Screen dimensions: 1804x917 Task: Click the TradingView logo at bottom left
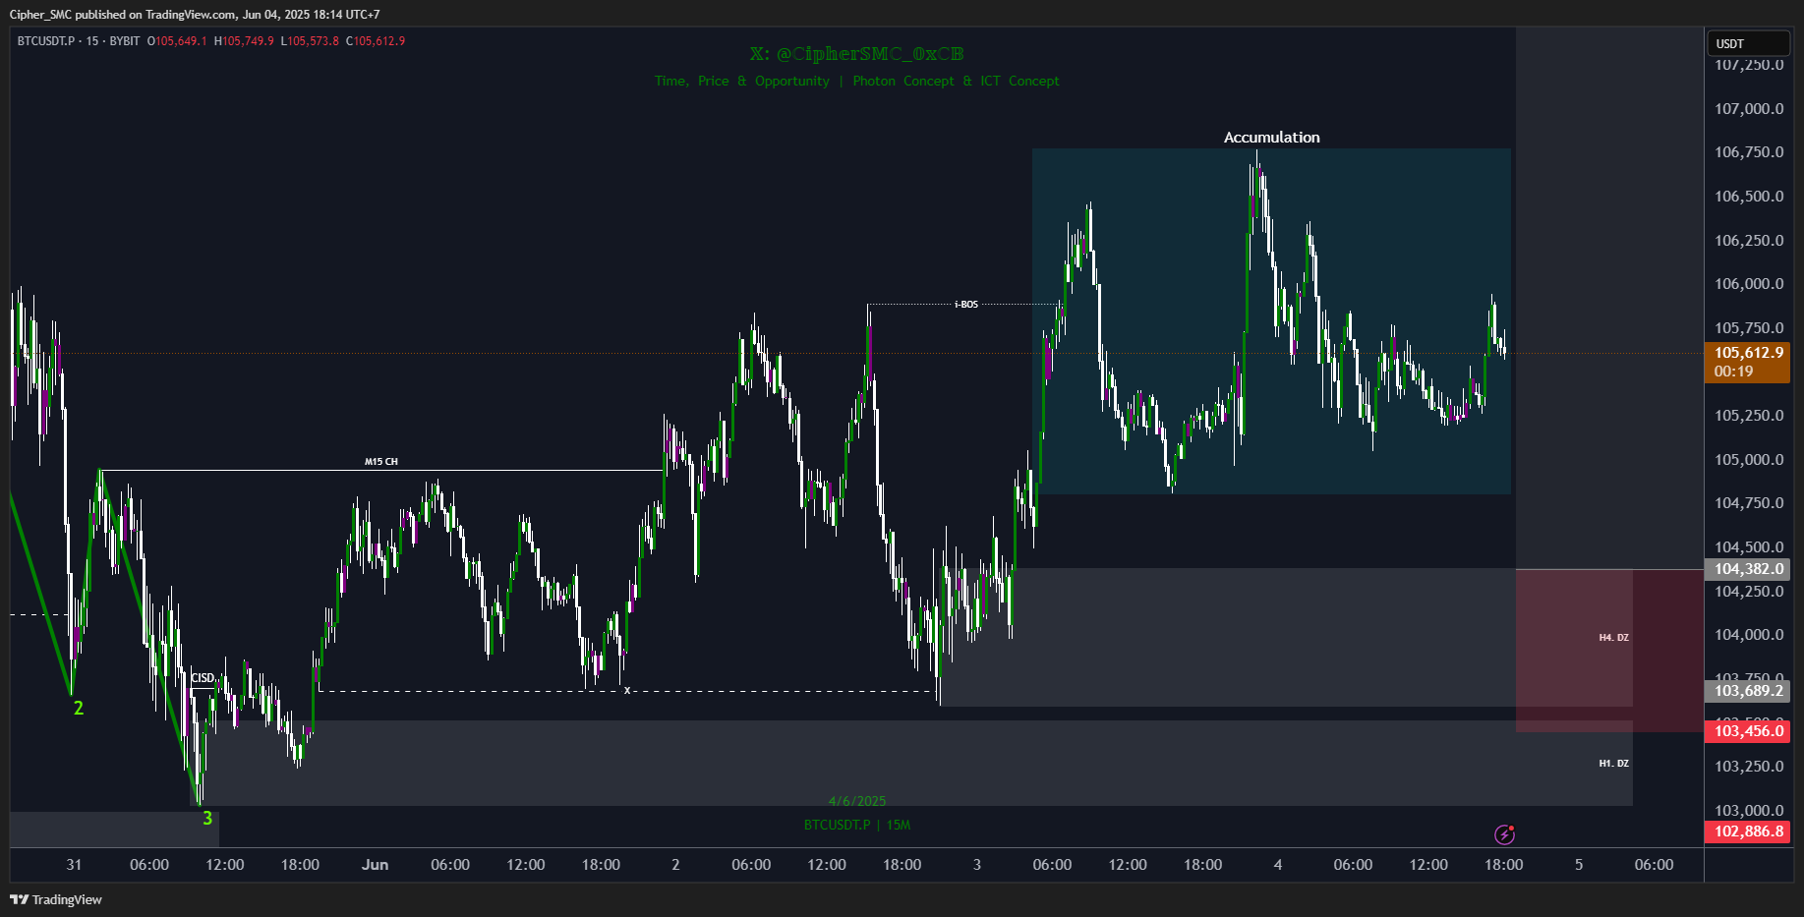pos(56,899)
